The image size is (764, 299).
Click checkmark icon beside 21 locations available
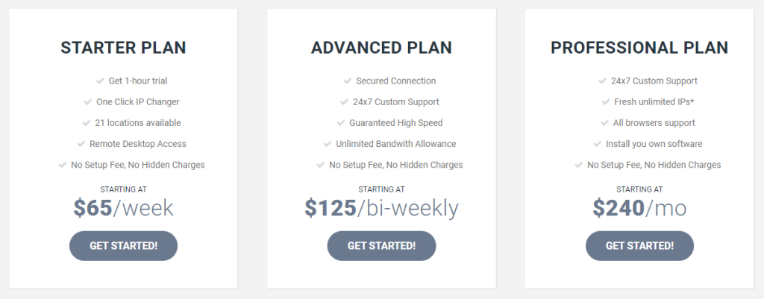coord(87,122)
